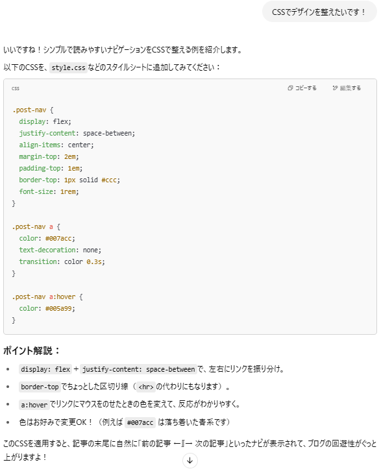The image size is (379, 471).
Task: Click the border-top inline code chip
Action: point(40,387)
